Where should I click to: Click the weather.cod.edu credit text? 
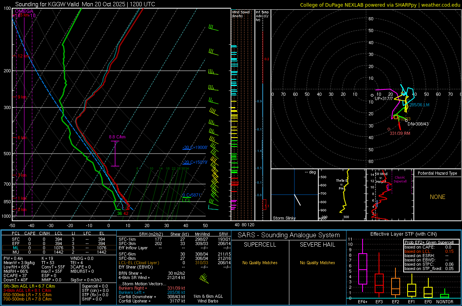pyautogui.click(x=440, y=5)
